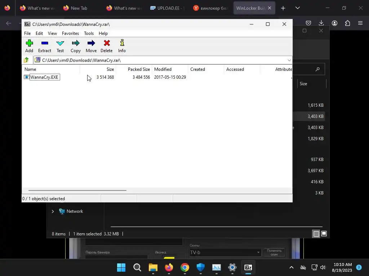Open the Edit menu
The image size is (369, 276).
39,33
